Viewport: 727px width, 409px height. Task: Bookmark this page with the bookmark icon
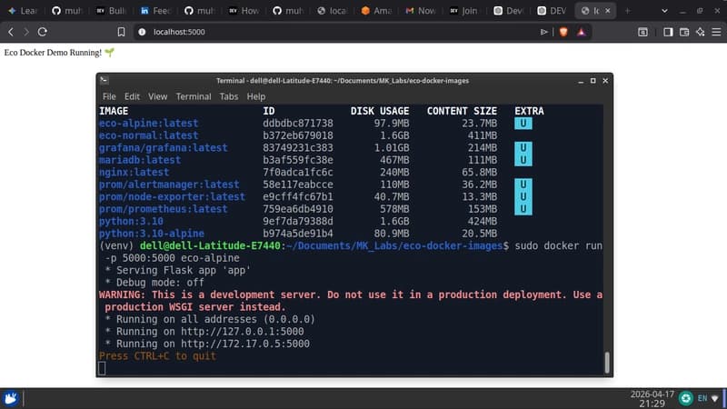(x=121, y=32)
